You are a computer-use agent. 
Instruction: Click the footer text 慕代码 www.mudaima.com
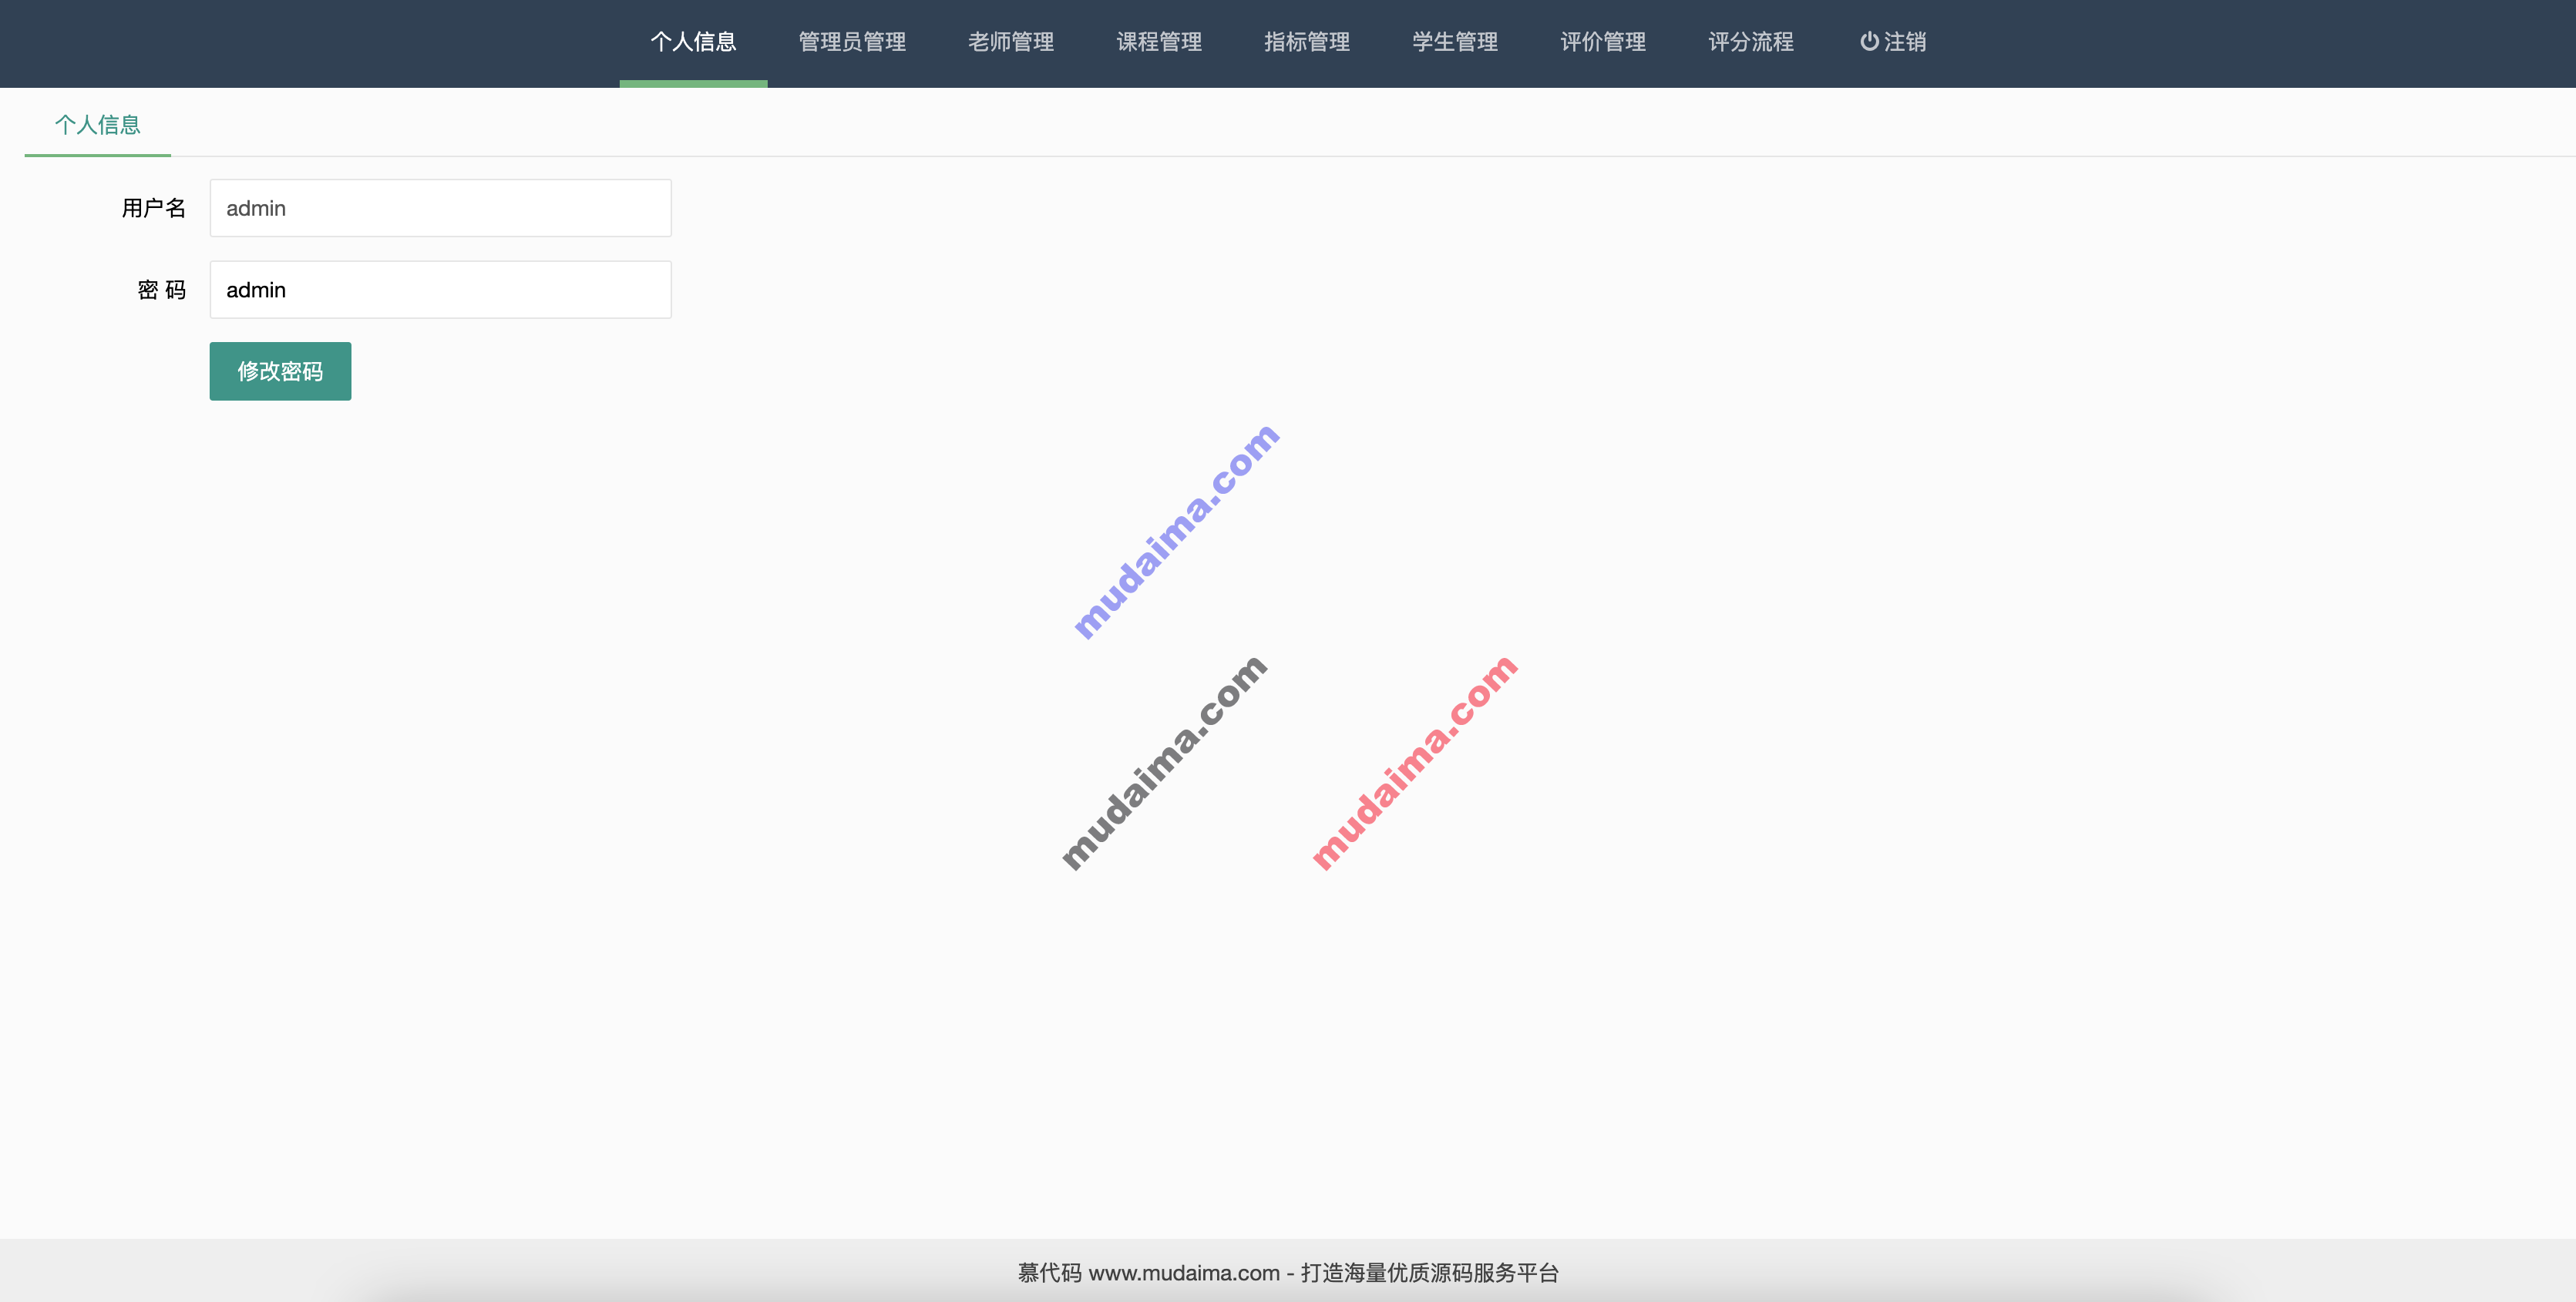click(x=1148, y=1273)
